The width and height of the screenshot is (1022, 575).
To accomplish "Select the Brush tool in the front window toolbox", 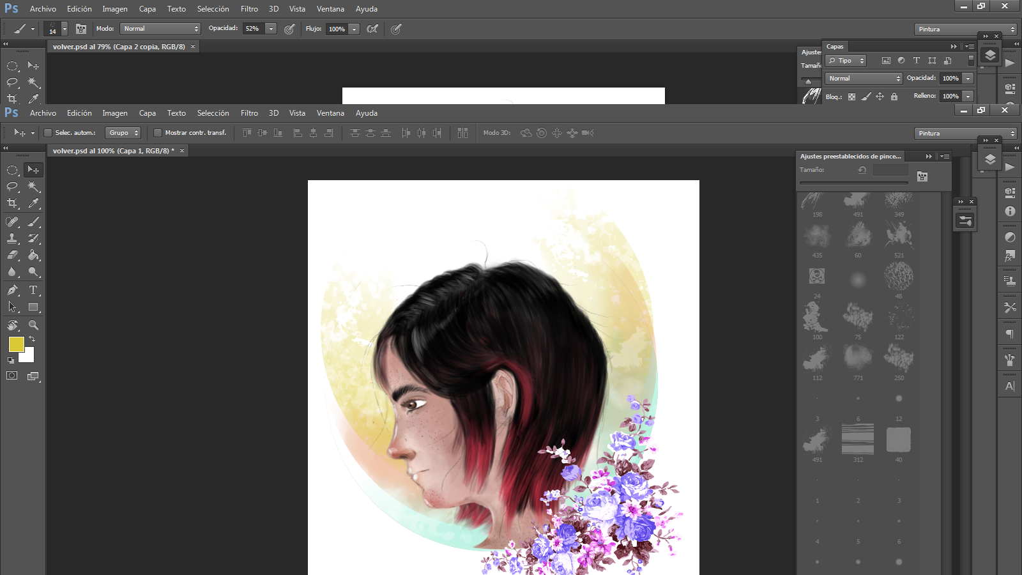I will [x=33, y=222].
